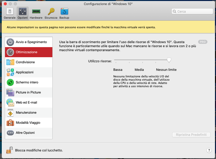The image size is (216, 159).
Task: Click the Utilizzo risorse slider handle
Action: pyautogui.click(x=169, y=60)
